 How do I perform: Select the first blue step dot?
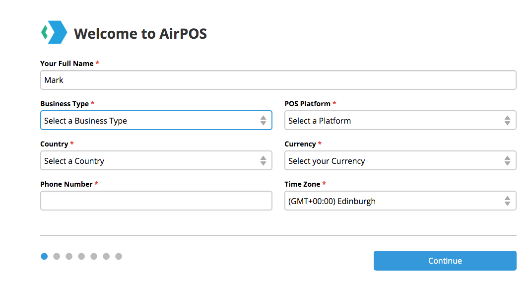[44, 256]
